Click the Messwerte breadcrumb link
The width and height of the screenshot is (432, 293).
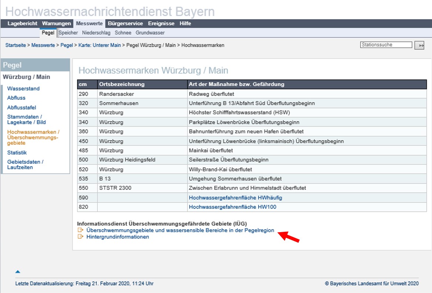[43, 45]
